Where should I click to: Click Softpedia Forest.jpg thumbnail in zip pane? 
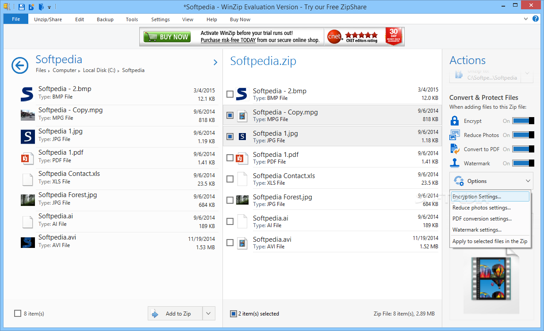242,200
